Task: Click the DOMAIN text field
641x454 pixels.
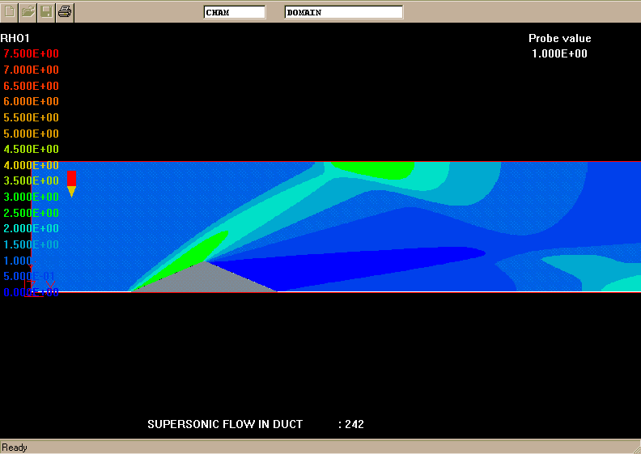Action: 343,12
